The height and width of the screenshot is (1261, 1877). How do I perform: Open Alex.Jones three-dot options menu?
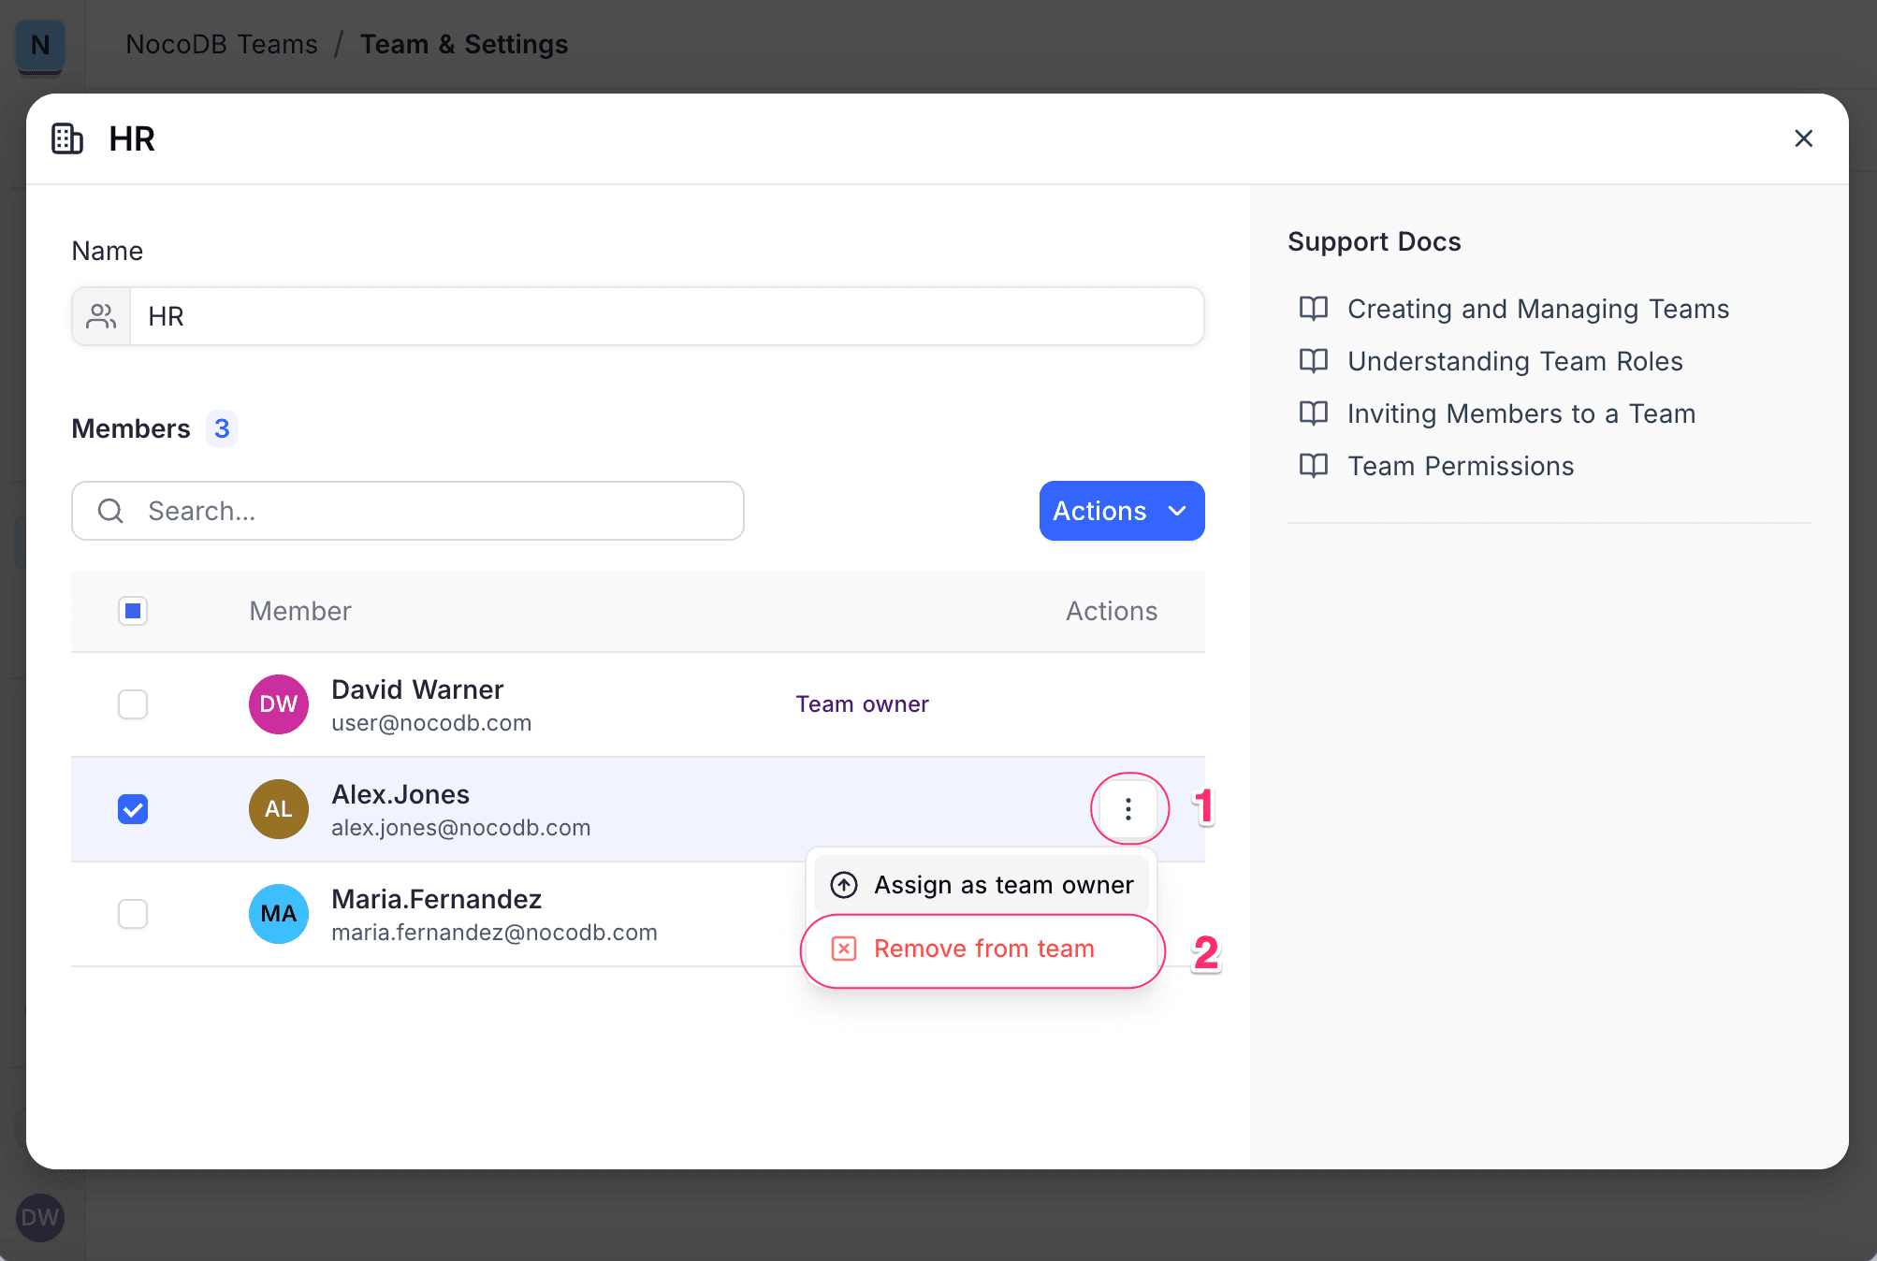(1128, 808)
